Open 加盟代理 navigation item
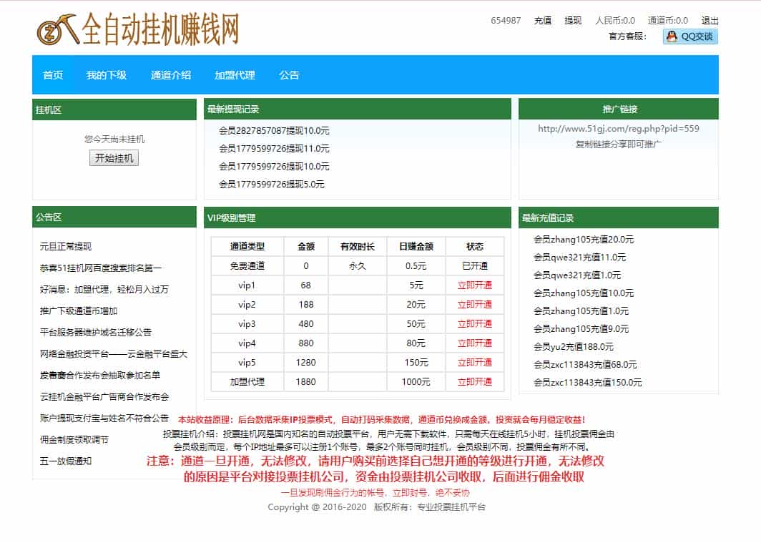Image resolution: width=761 pixels, height=543 pixels. pos(235,75)
